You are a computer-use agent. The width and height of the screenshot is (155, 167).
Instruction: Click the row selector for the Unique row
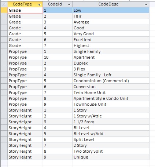click(x=4, y=157)
